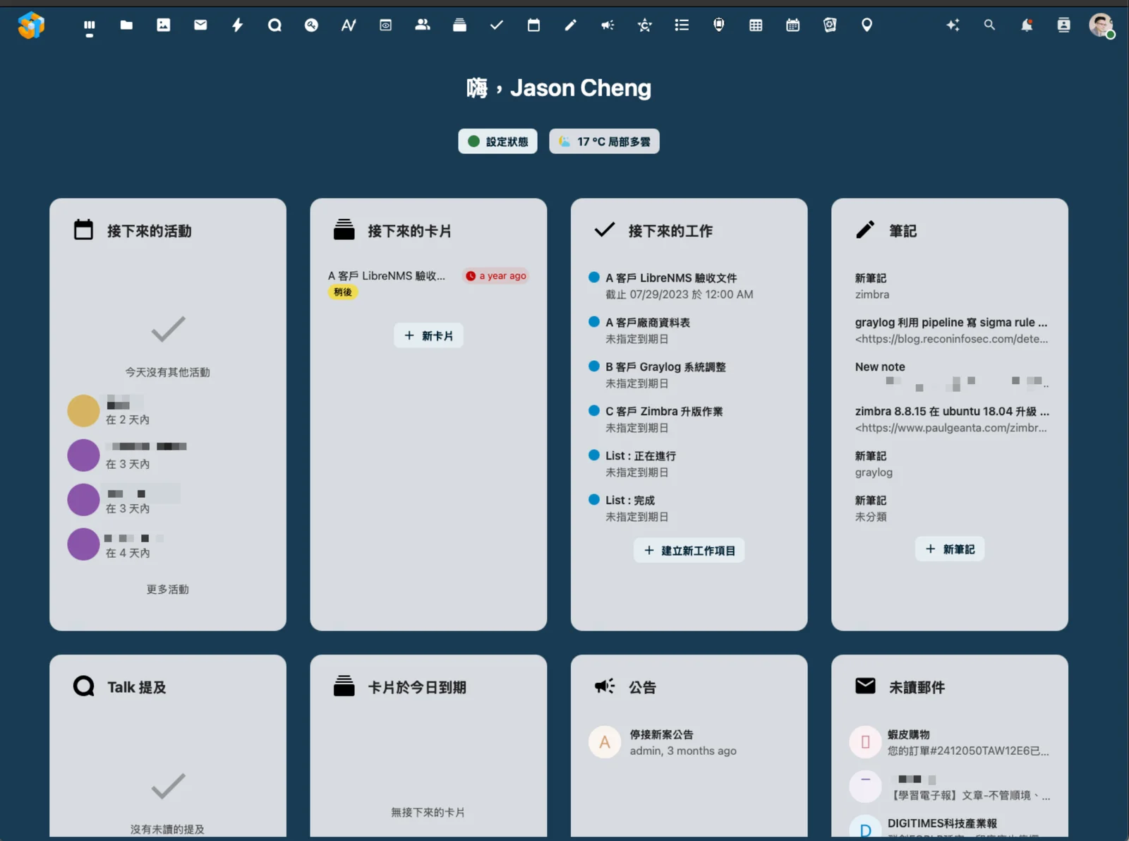Click the Talk 提及 widget icon
The width and height of the screenshot is (1129, 841).
pyautogui.click(x=83, y=686)
